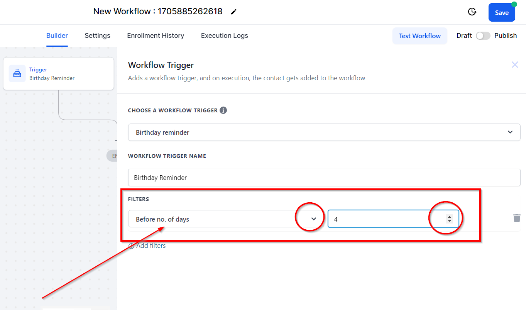Click the Save button
The height and width of the screenshot is (310, 526).
click(502, 13)
